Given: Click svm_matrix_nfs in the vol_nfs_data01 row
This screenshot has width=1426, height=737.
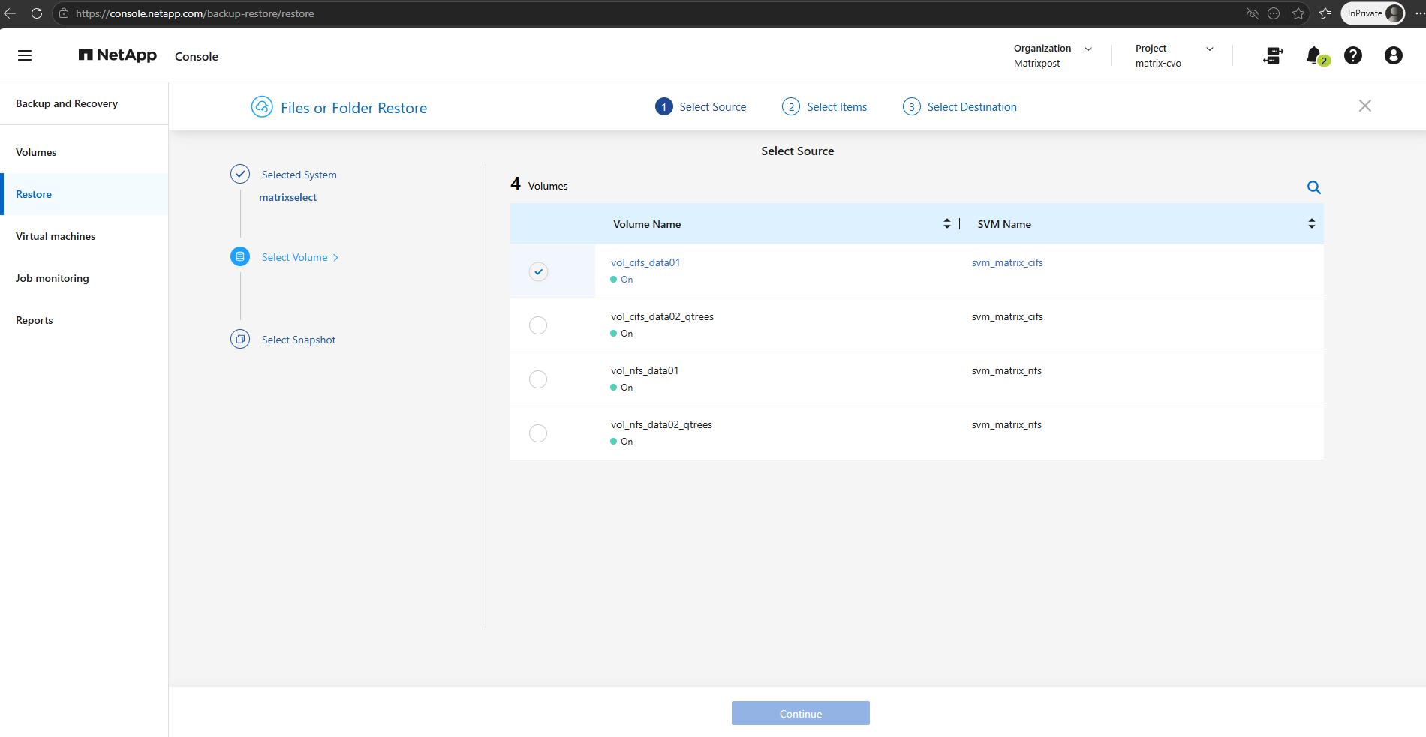Looking at the screenshot, I should click(x=1006, y=370).
